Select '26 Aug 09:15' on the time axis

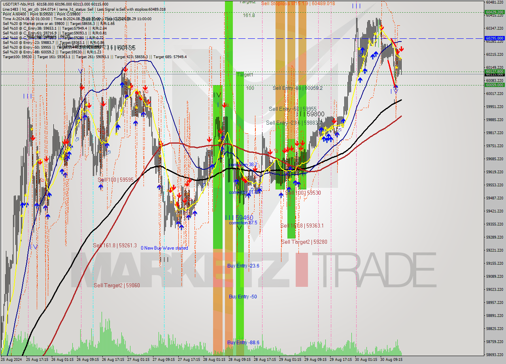[x=88, y=360]
